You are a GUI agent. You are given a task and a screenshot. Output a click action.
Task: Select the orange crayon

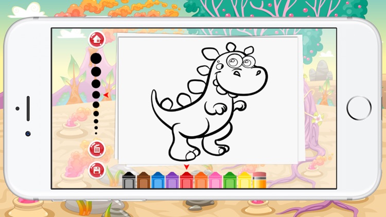click(201, 180)
